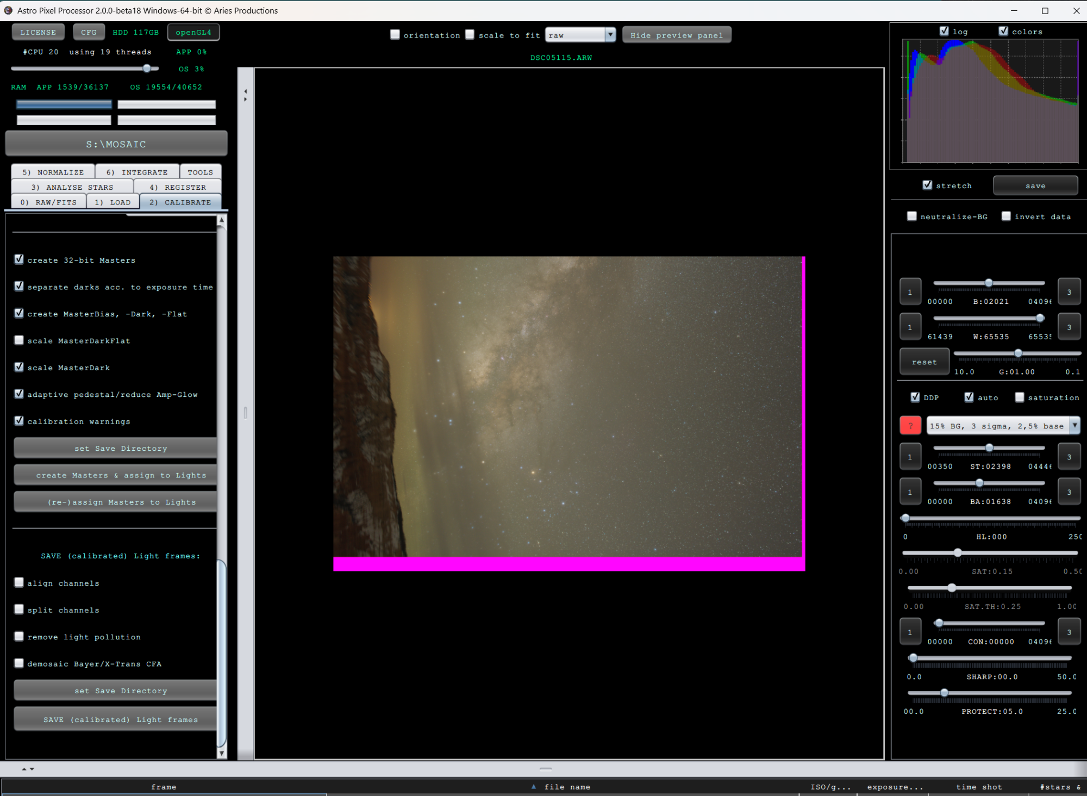The height and width of the screenshot is (796, 1087).
Task: Collapse the left panel using the side arrow
Action: point(246,91)
